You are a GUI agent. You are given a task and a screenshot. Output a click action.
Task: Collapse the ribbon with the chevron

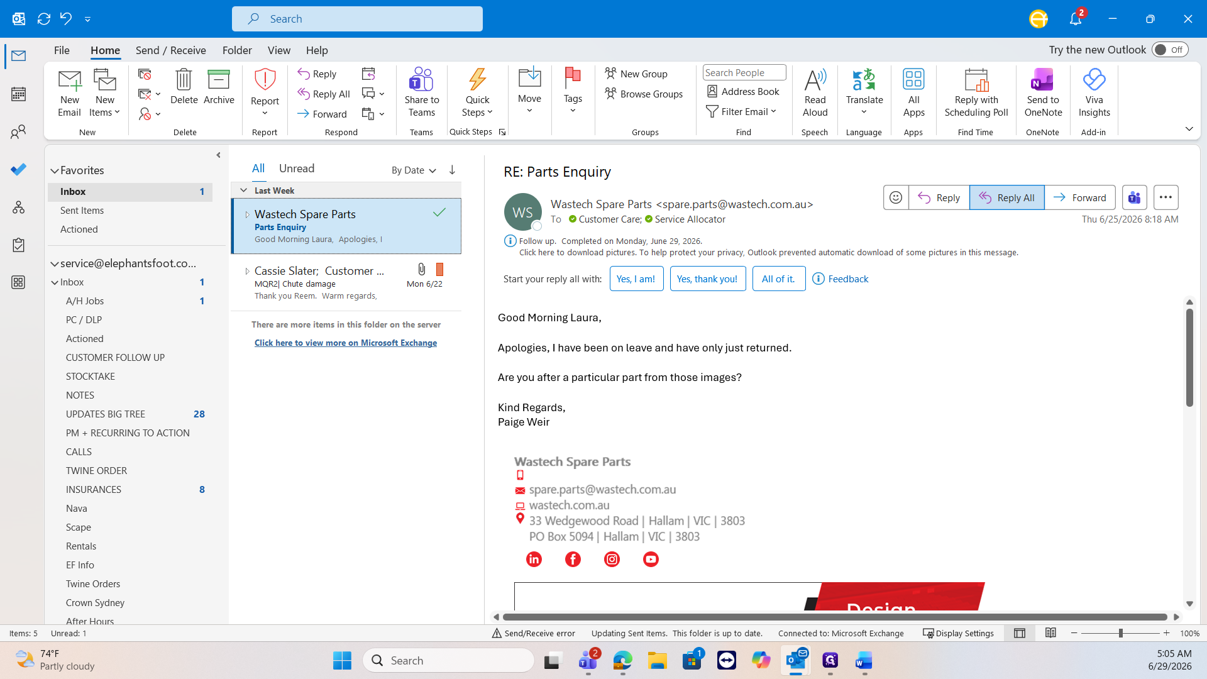click(x=1189, y=129)
